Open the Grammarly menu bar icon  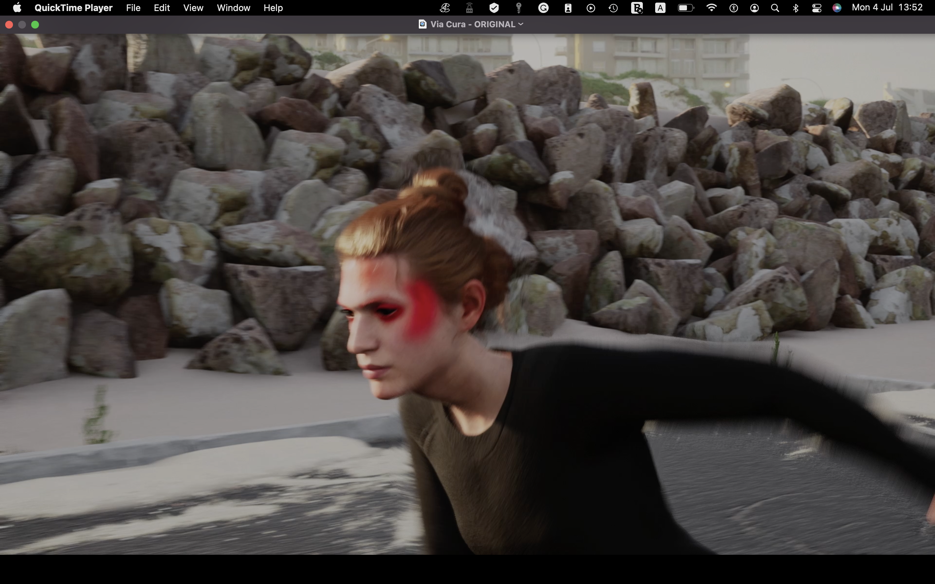543,8
